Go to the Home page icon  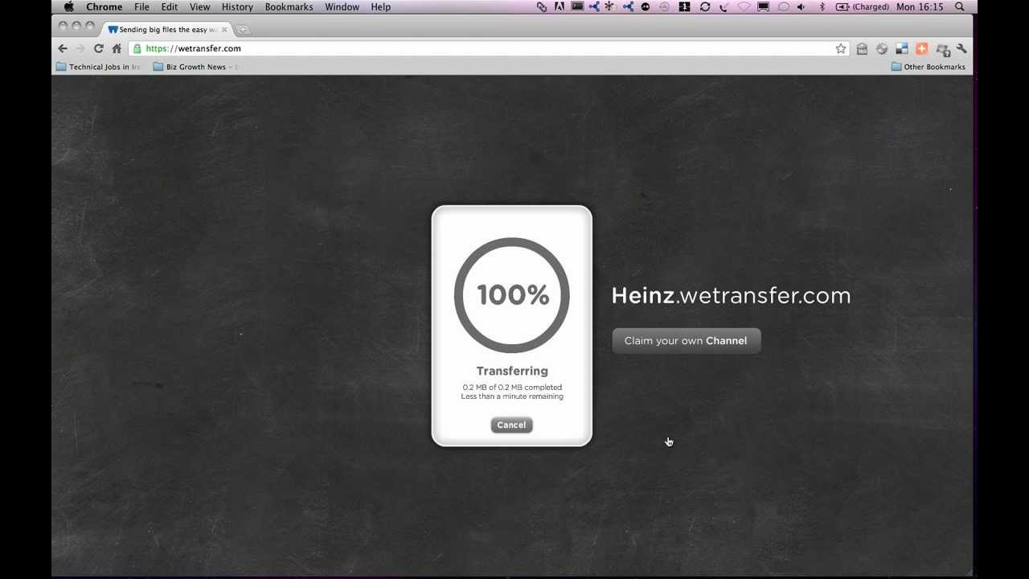117,48
